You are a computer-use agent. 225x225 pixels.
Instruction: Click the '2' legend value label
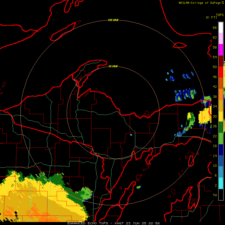(216, 185)
